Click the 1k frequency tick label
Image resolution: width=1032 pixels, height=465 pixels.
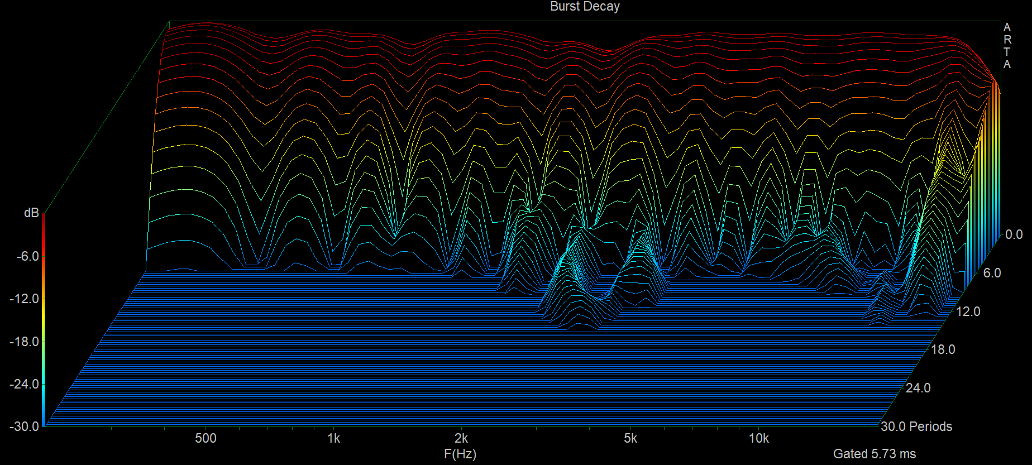333,438
